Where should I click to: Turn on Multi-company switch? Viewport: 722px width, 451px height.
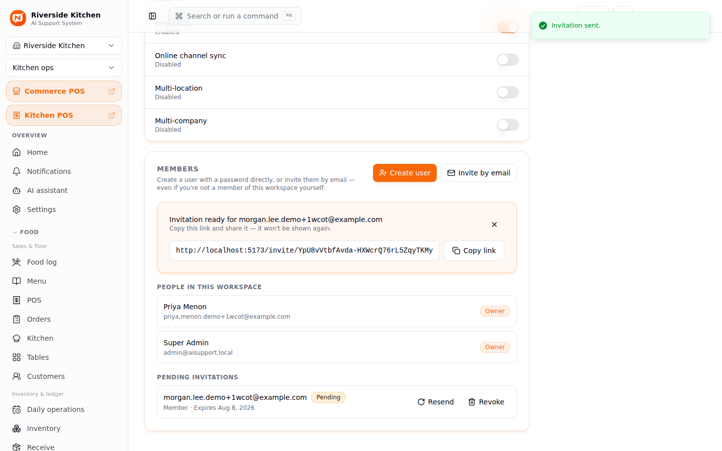[508, 125]
